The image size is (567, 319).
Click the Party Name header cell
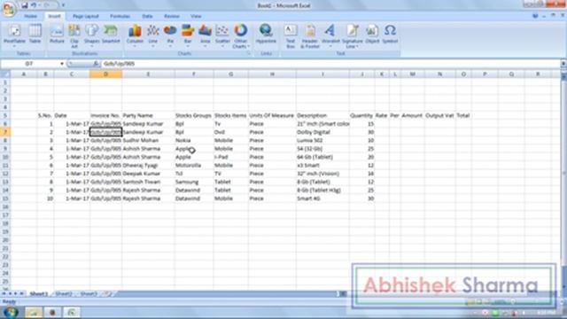[x=148, y=115]
